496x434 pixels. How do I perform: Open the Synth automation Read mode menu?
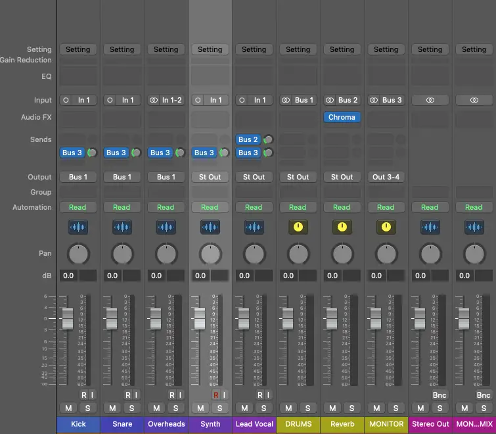[210, 207]
